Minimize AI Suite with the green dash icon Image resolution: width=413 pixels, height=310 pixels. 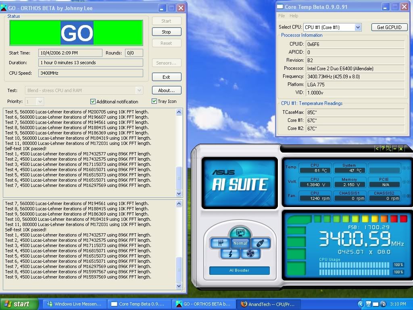(x=395, y=149)
